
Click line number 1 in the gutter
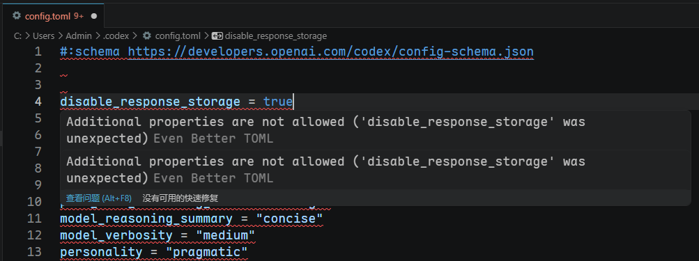[38, 52]
